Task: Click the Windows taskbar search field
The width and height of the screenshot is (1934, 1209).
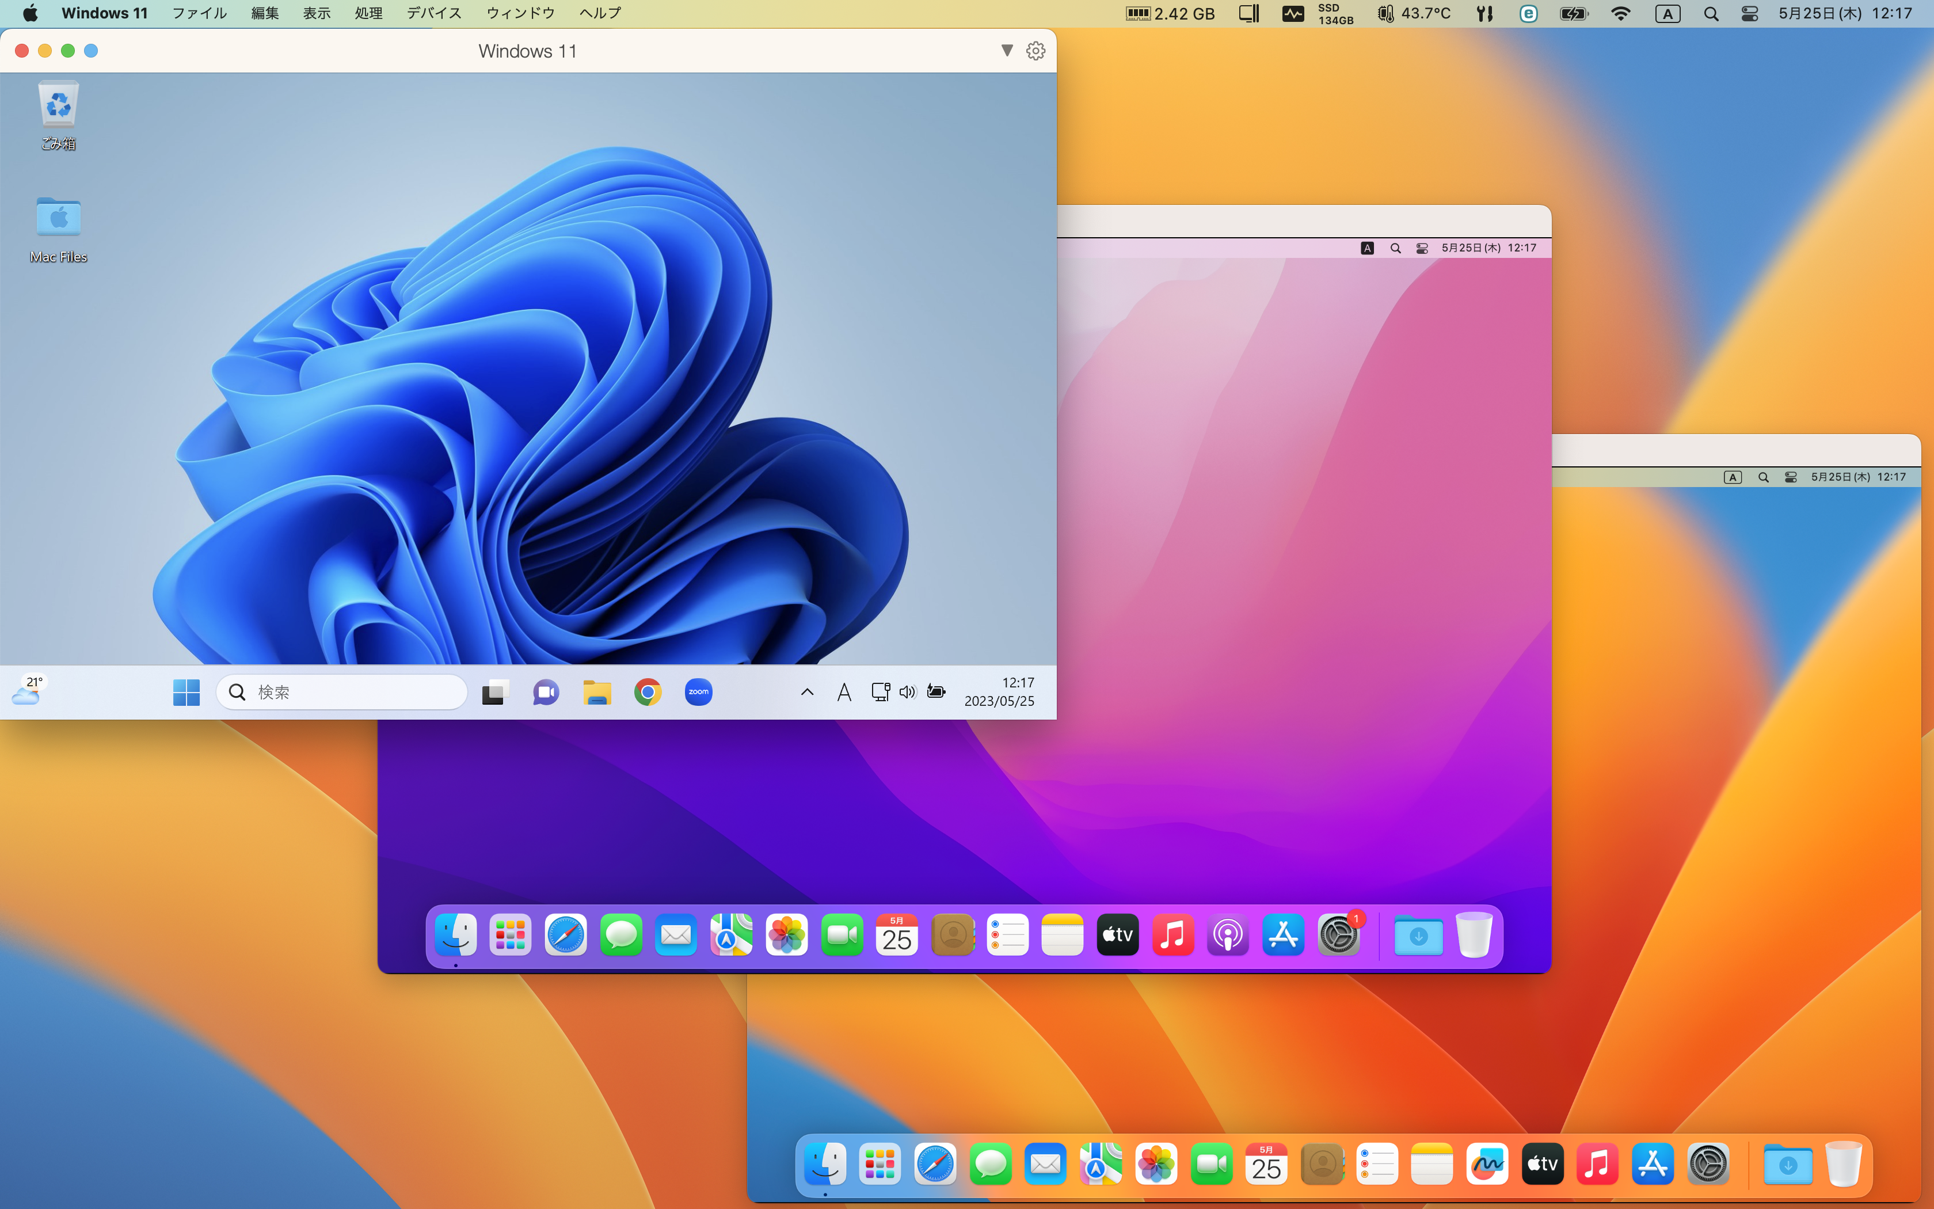Action: 341,693
